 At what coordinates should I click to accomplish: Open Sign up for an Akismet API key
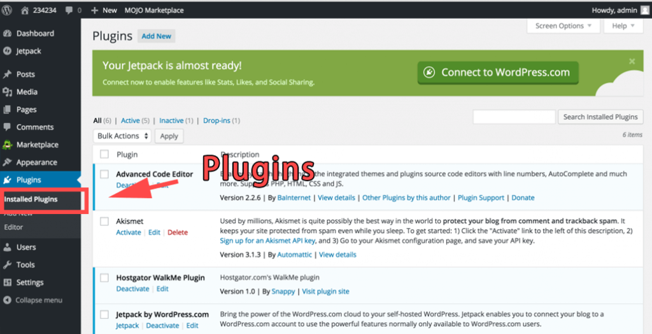267,241
